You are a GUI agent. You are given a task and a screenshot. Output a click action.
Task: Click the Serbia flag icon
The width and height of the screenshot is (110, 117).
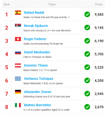coord(18,26)
